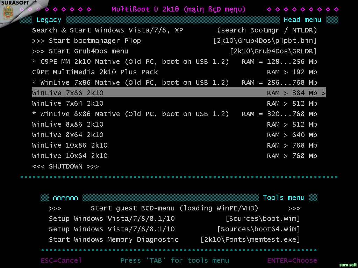Viewport: 358px width, 268px height.
Task: Pick WinLive 8x86 Native (Old PC) entry
Action: [174, 114]
